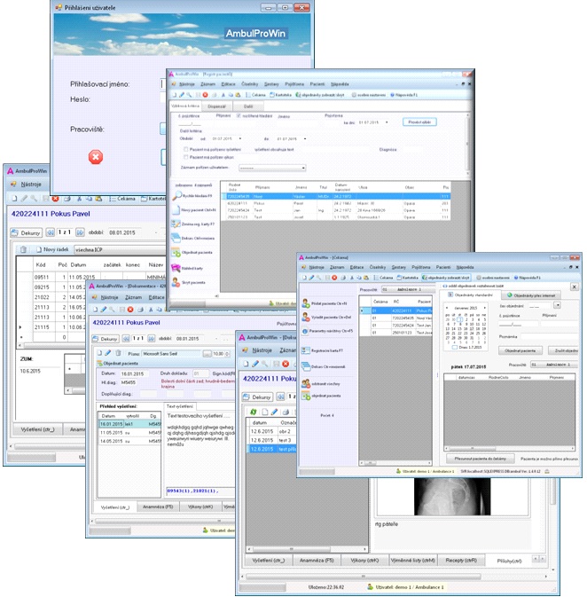Go to next month in červenec 2015 calendar
Image resolution: width=587 pixels, height=597 pixels.
point(484,308)
